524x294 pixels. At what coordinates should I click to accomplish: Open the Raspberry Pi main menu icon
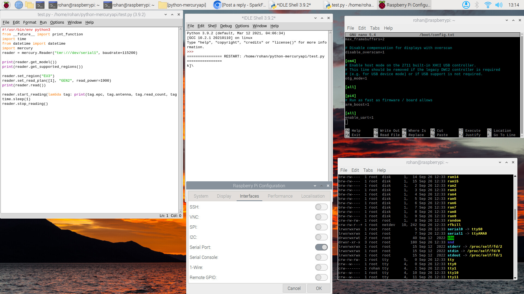(x=6, y=5)
